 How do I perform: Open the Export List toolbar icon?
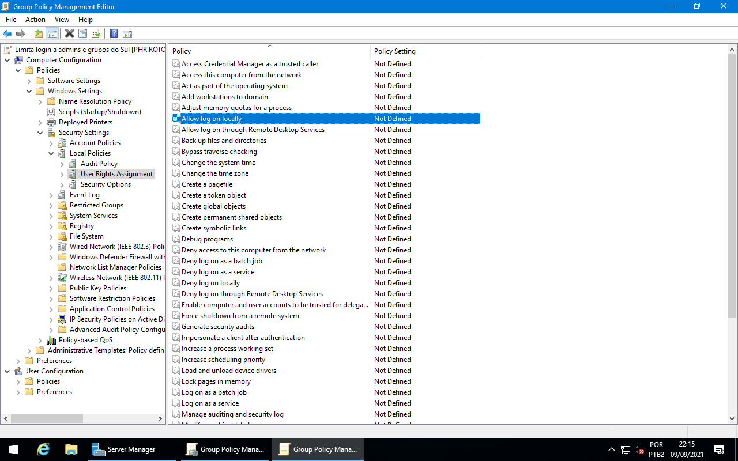[x=96, y=33]
